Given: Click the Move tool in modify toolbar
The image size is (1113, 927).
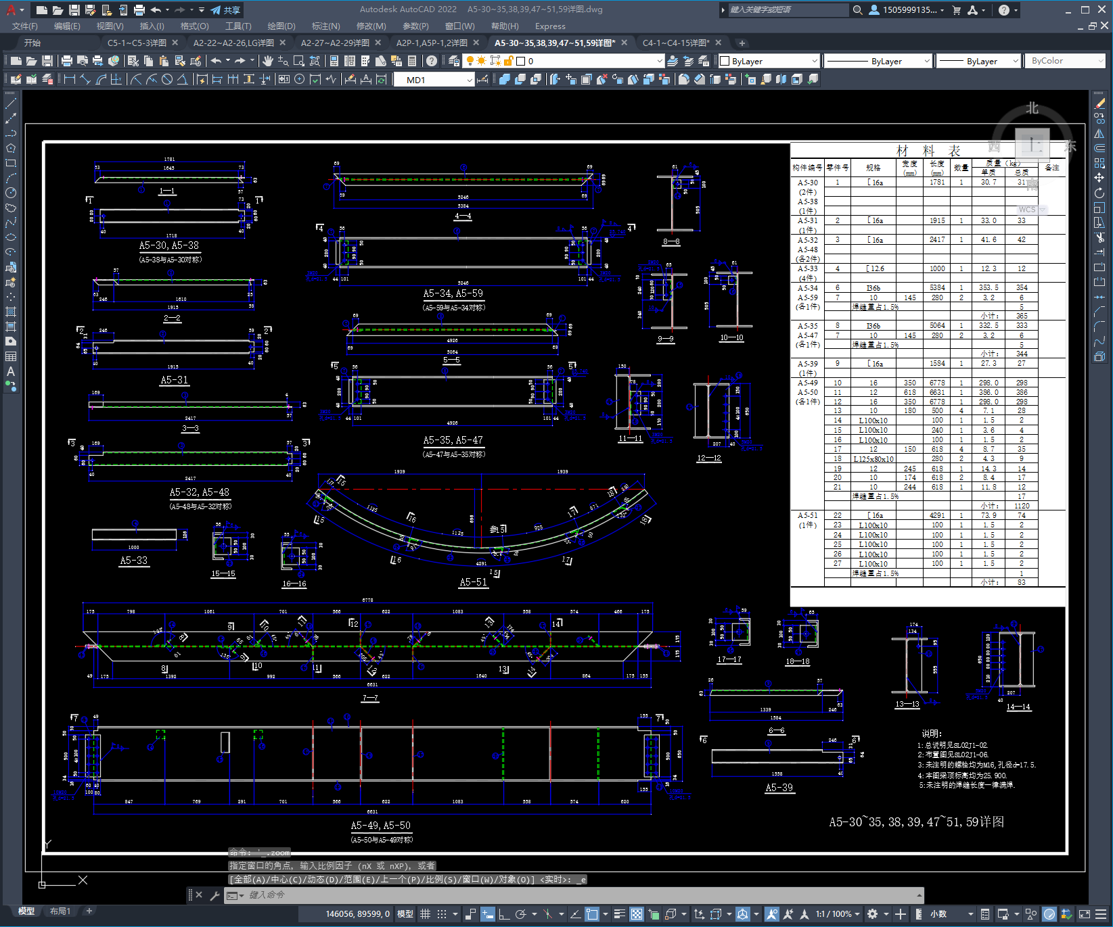Looking at the screenshot, I should (1099, 177).
